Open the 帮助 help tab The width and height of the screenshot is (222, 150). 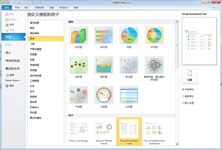pyautogui.click(x=76, y=8)
